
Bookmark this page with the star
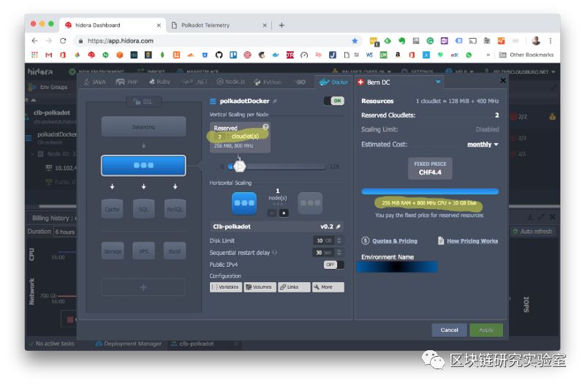click(355, 41)
